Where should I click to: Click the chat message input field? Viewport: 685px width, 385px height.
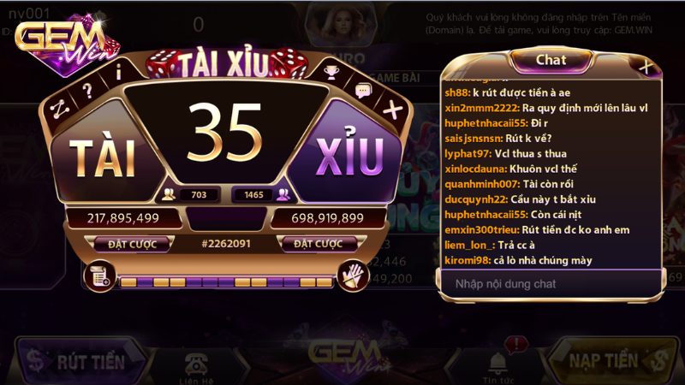tap(551, 284)
